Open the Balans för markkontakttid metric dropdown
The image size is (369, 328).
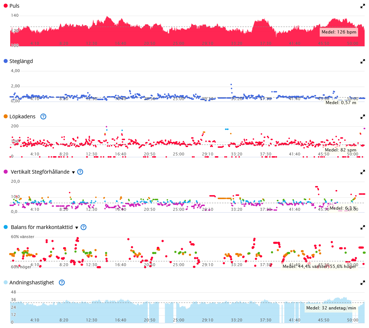(x=77, y=228)
